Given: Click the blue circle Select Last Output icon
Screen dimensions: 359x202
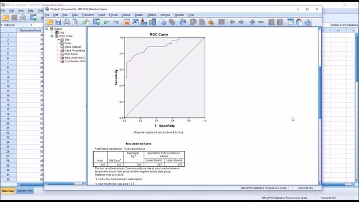Looking at the screenshot, I should pyautogui.click(x=163, y=22).
